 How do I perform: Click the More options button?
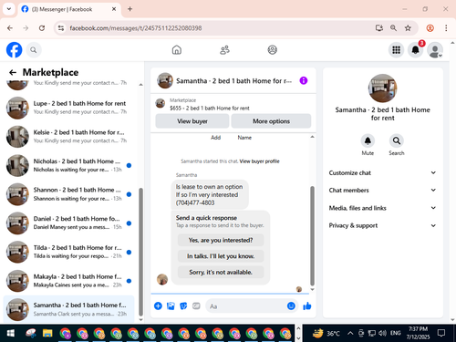(271, 121)
